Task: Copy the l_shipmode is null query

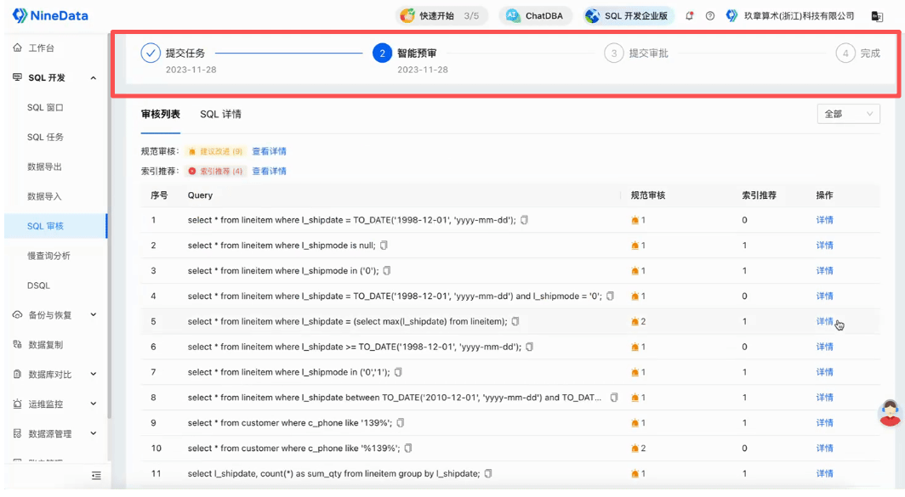Action: pyautogui.click(x=384, y=245)
